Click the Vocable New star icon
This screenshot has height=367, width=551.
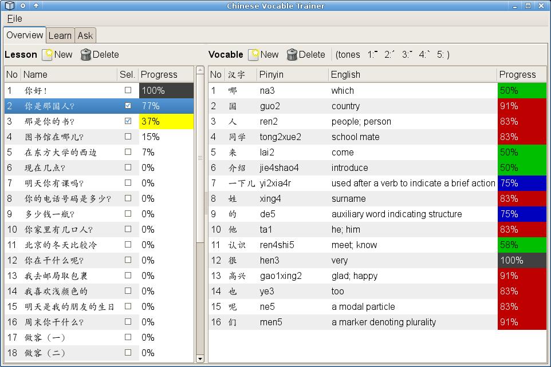254,55
